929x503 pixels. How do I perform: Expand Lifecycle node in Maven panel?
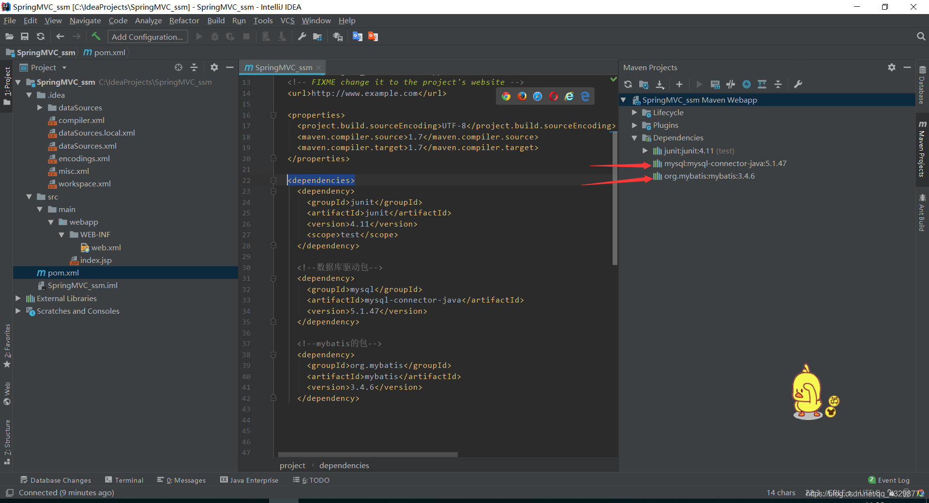634,112
